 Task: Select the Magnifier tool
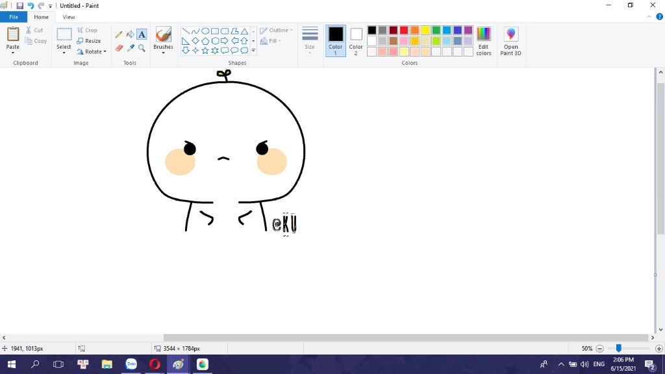[142, 48]
